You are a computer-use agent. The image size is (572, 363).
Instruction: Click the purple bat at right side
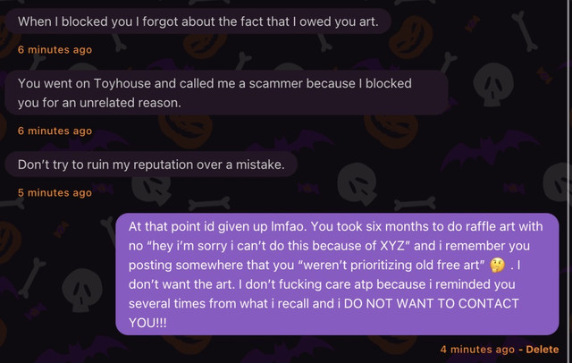click(489, 151)
